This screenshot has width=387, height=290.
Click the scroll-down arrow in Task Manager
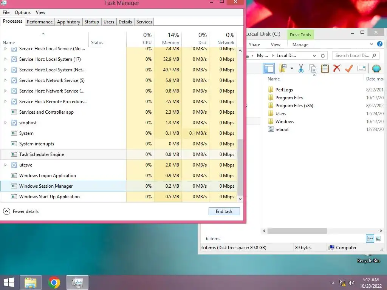click(x=240, y=199)
